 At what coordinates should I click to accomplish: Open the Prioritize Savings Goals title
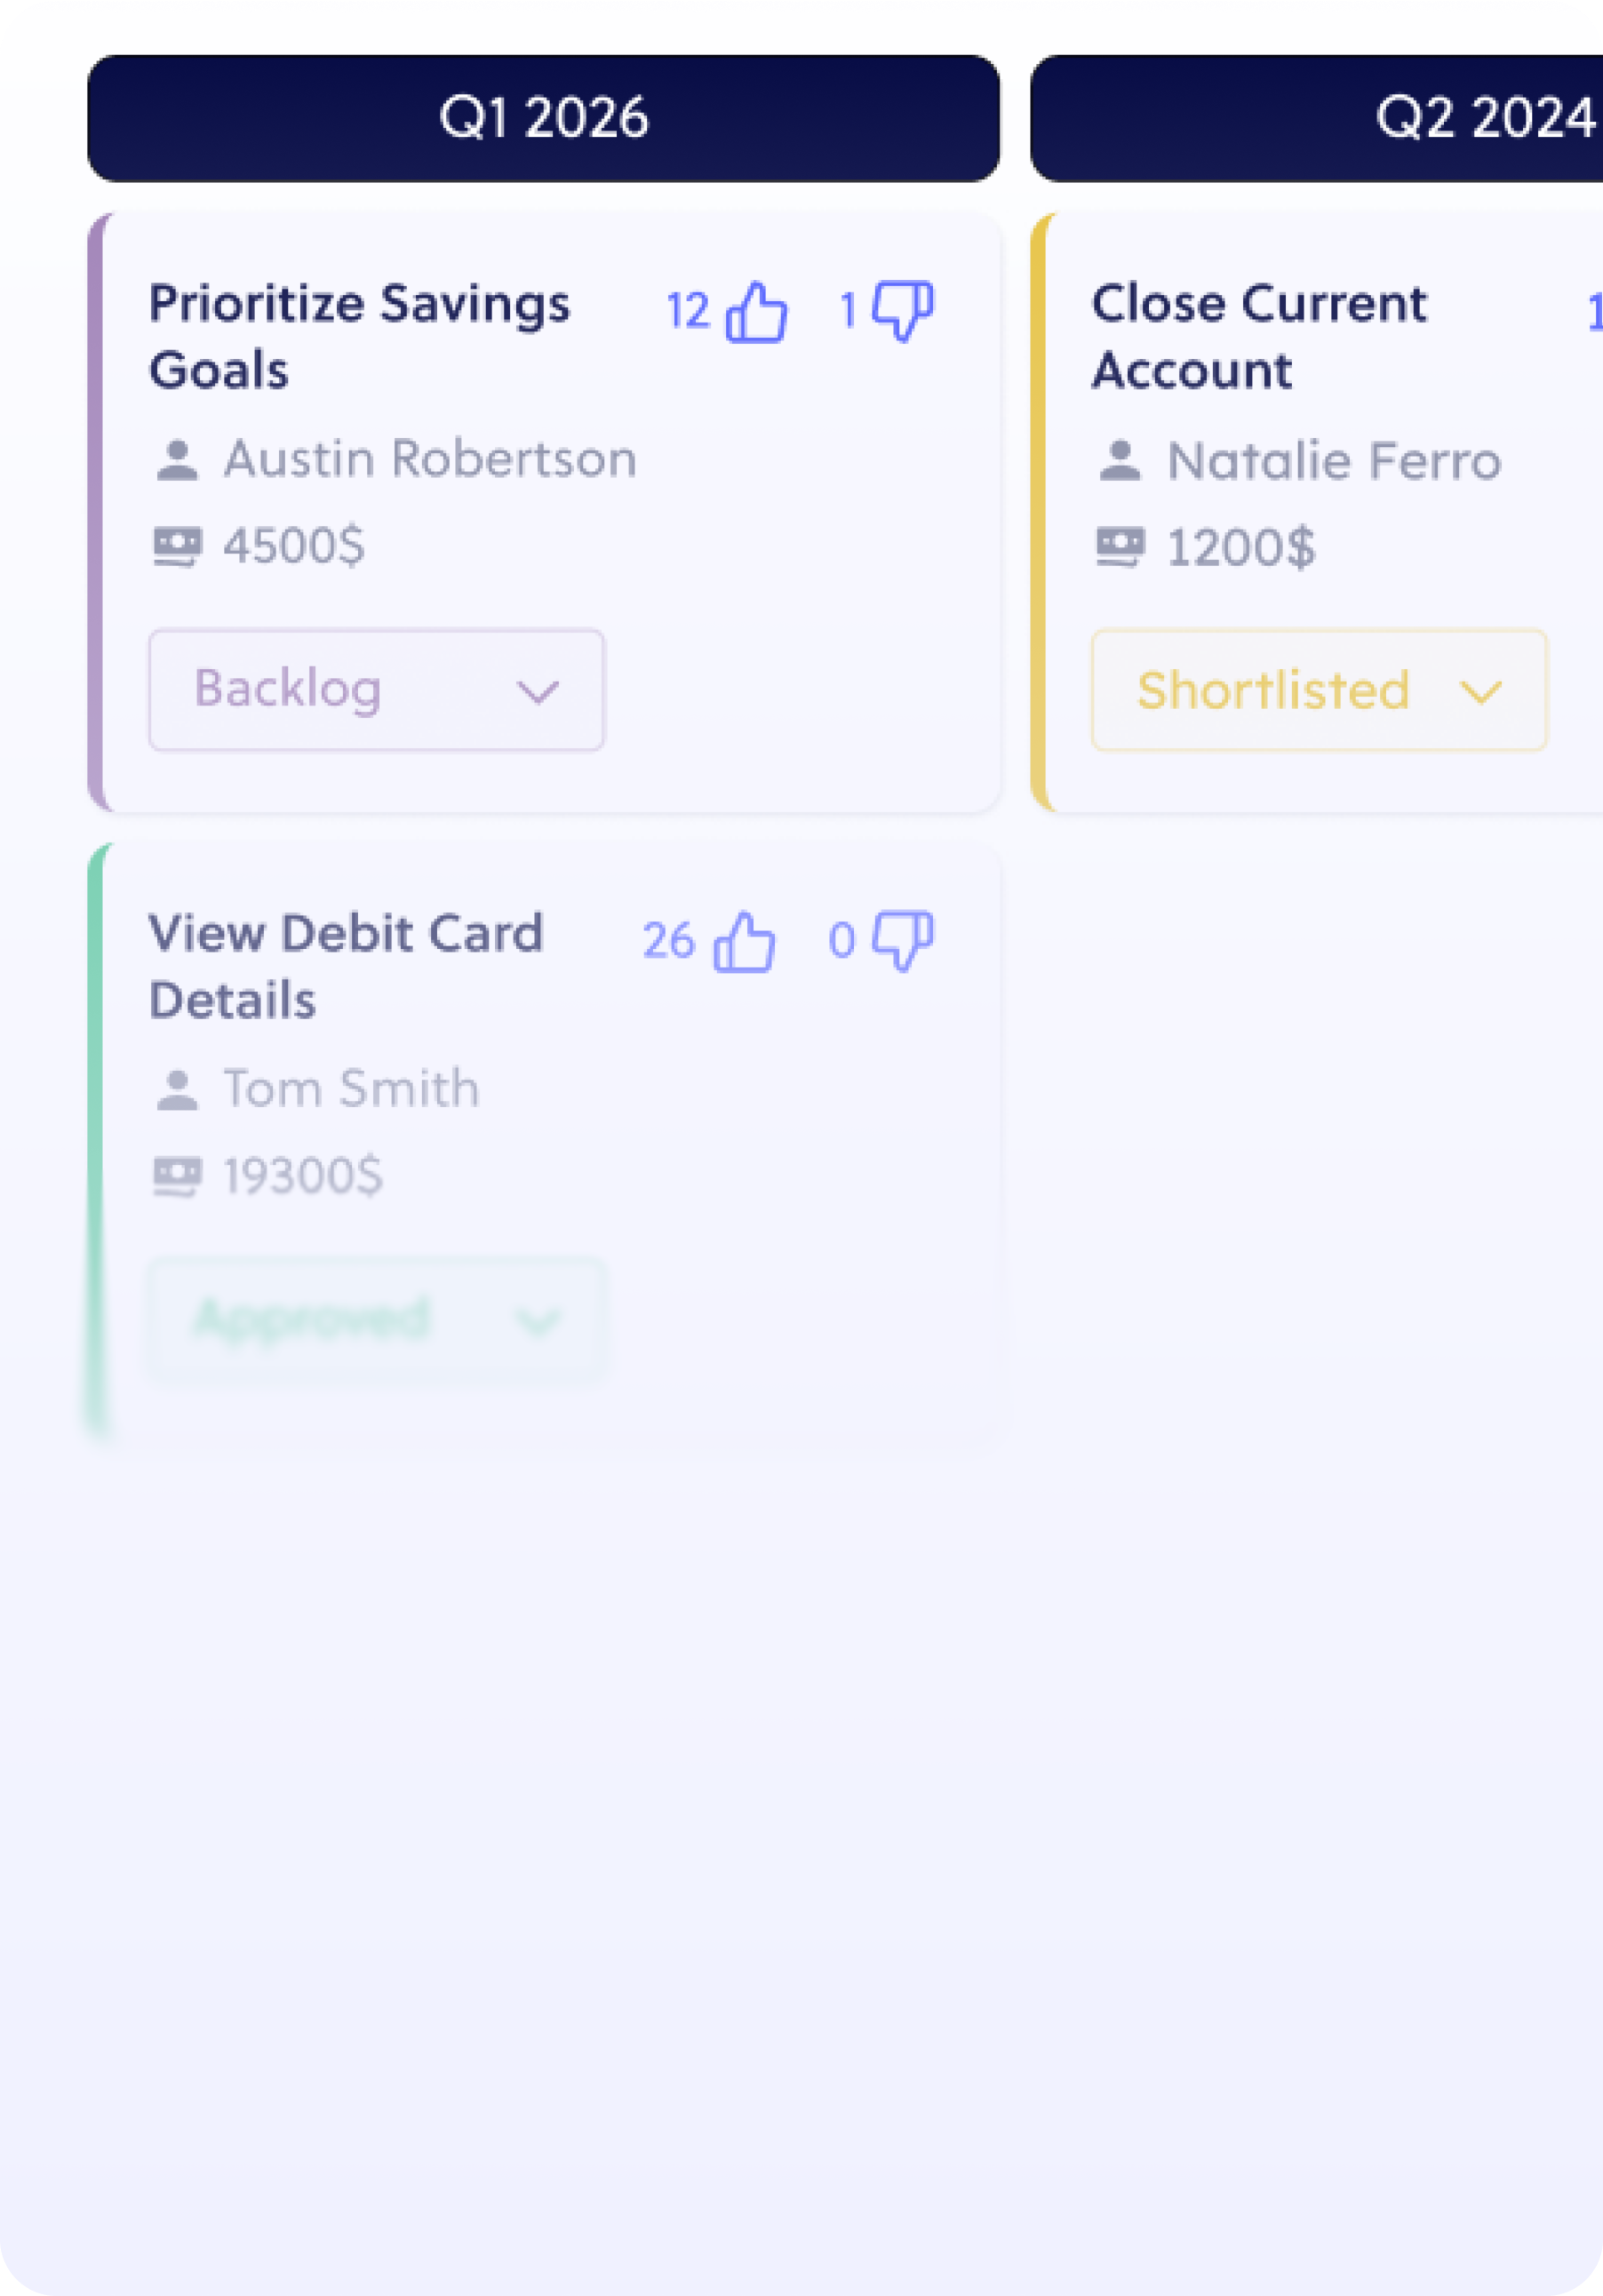click(x=359, y=336)
